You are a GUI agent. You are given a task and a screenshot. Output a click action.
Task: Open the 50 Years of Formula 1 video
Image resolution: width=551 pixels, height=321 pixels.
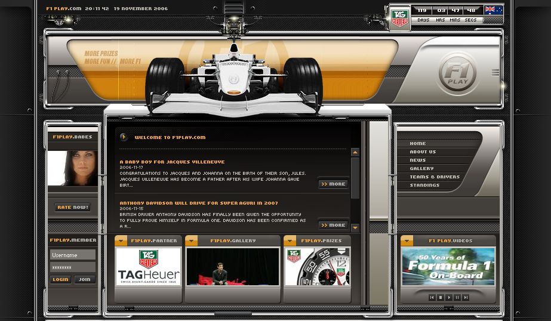(448, 267)
